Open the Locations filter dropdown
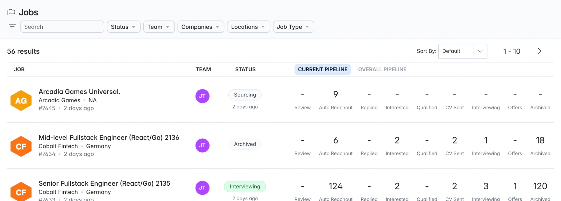The height and width of the screenshot is (201, 561). pyautogui.click(x=249, y=27)
